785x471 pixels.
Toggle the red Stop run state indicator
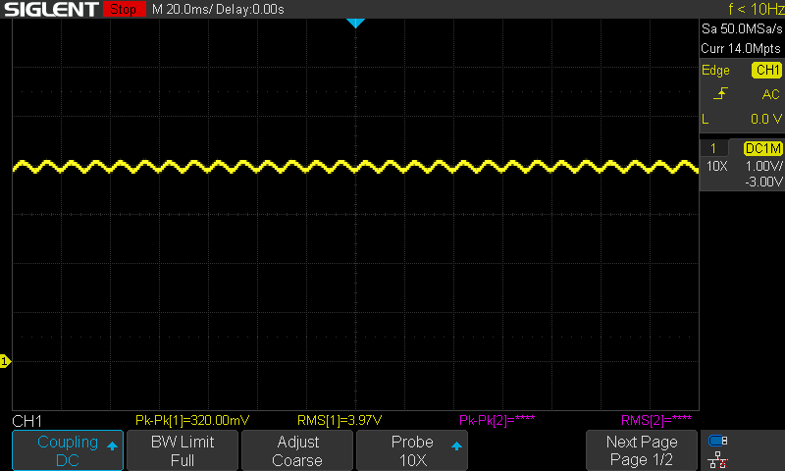coord(124,10)
